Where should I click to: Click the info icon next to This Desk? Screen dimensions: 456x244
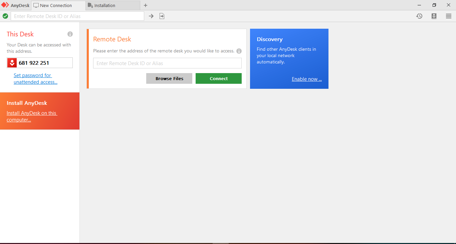point(70,34)
